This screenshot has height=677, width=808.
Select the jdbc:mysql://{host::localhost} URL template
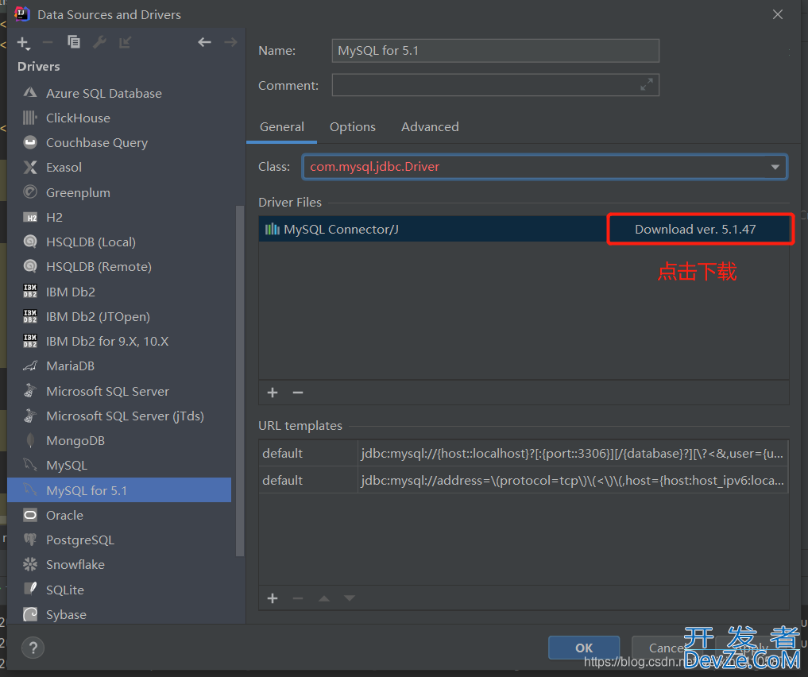524,454
